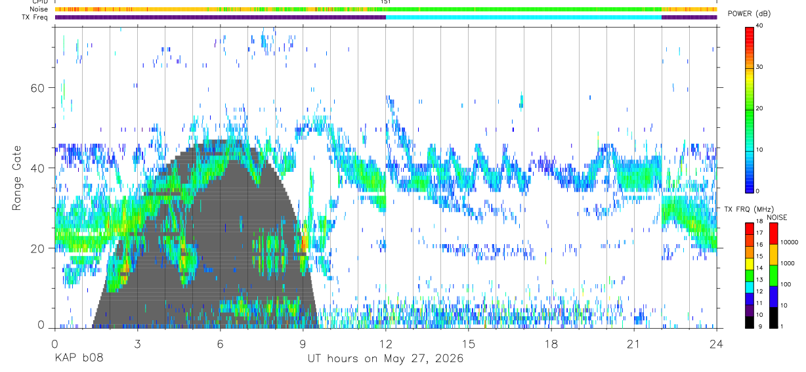Click the 24 tick on the UT hours axis

click(x=717, y=344)
